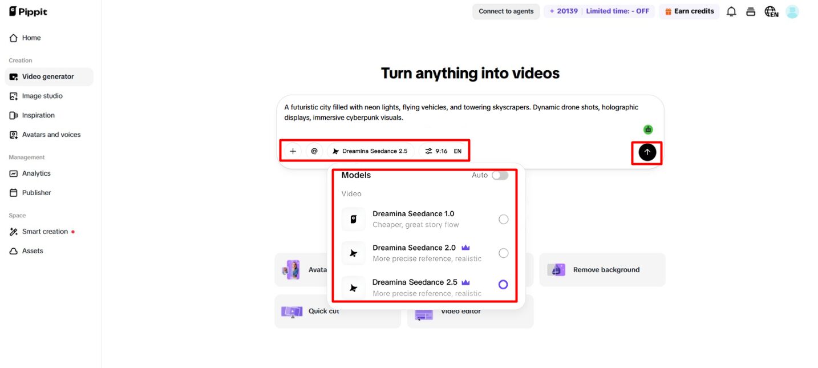Click crown icon beside Seedance 2.5
The width and height of the screenshot is (818, 368).
(x=465, y=282)
